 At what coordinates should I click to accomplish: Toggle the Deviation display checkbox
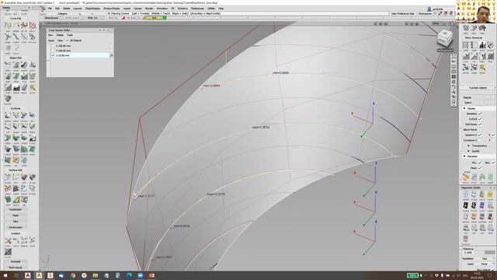(480, 114)
